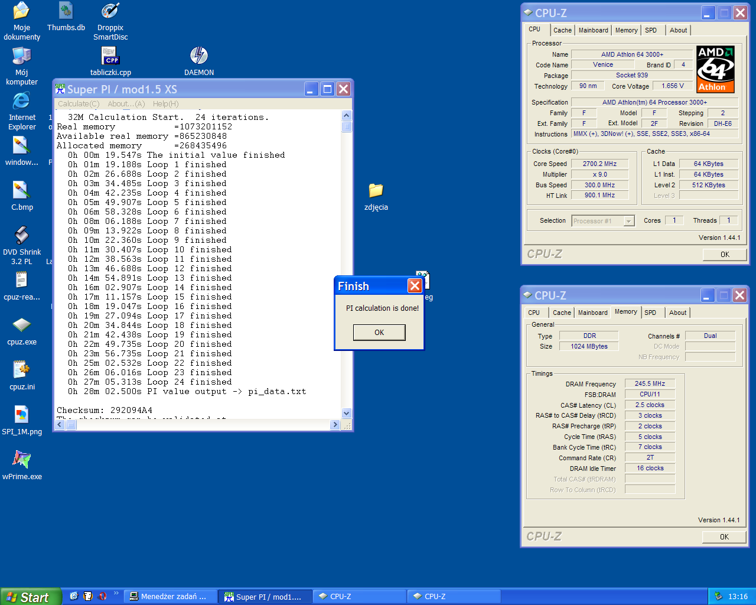
Task: Click DRAM Frequency value 245.5 MHz
Action: (650, 383)
